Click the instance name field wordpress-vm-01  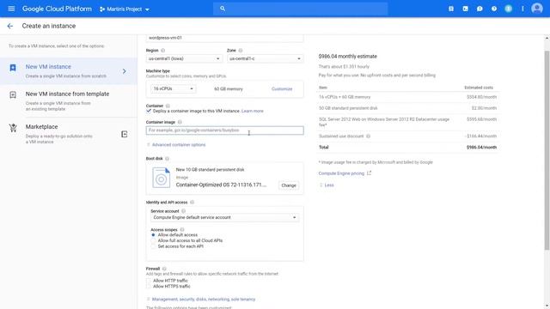pyautogui.click(x=224, y=38)
